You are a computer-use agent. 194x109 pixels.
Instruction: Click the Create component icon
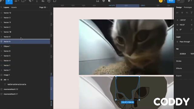point(104,1)
